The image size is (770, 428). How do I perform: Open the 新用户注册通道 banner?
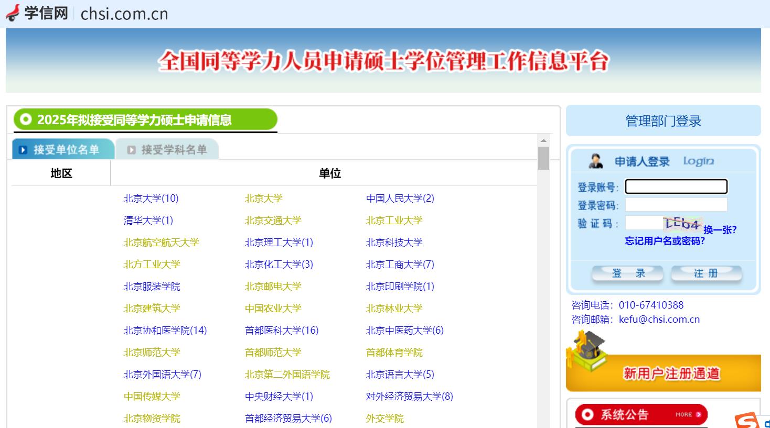coord(664,373)
